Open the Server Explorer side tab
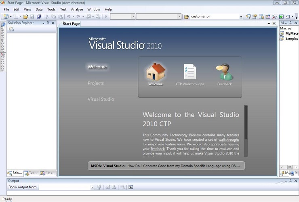 tap(3, 37)
